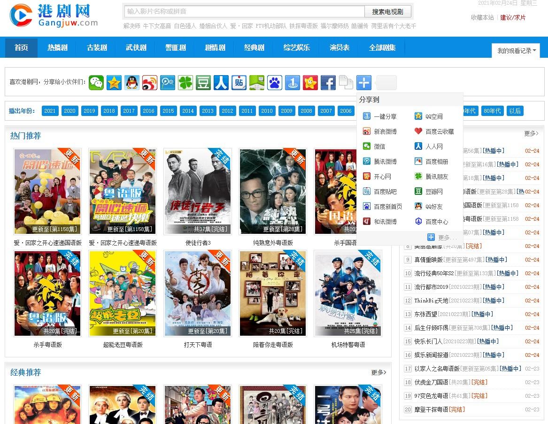548x424 pixels.
Task: Filter by broadcast year 2019
Action: coord(89,111)
